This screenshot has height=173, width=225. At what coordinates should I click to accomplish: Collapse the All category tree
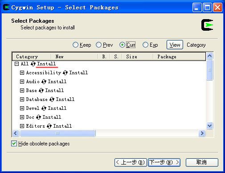16,64
